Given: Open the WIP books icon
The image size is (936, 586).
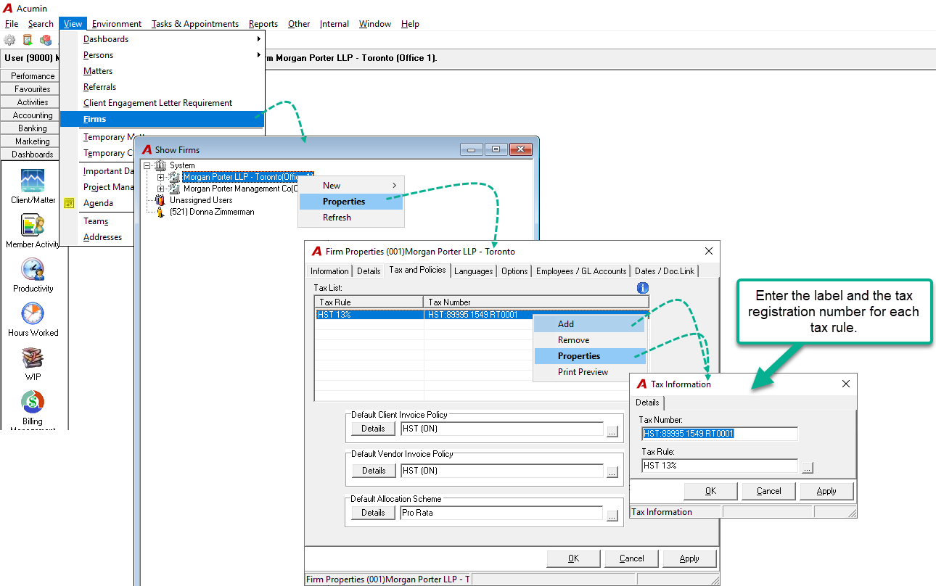Looking at the screenshot, I should click(x=33, y=358).
